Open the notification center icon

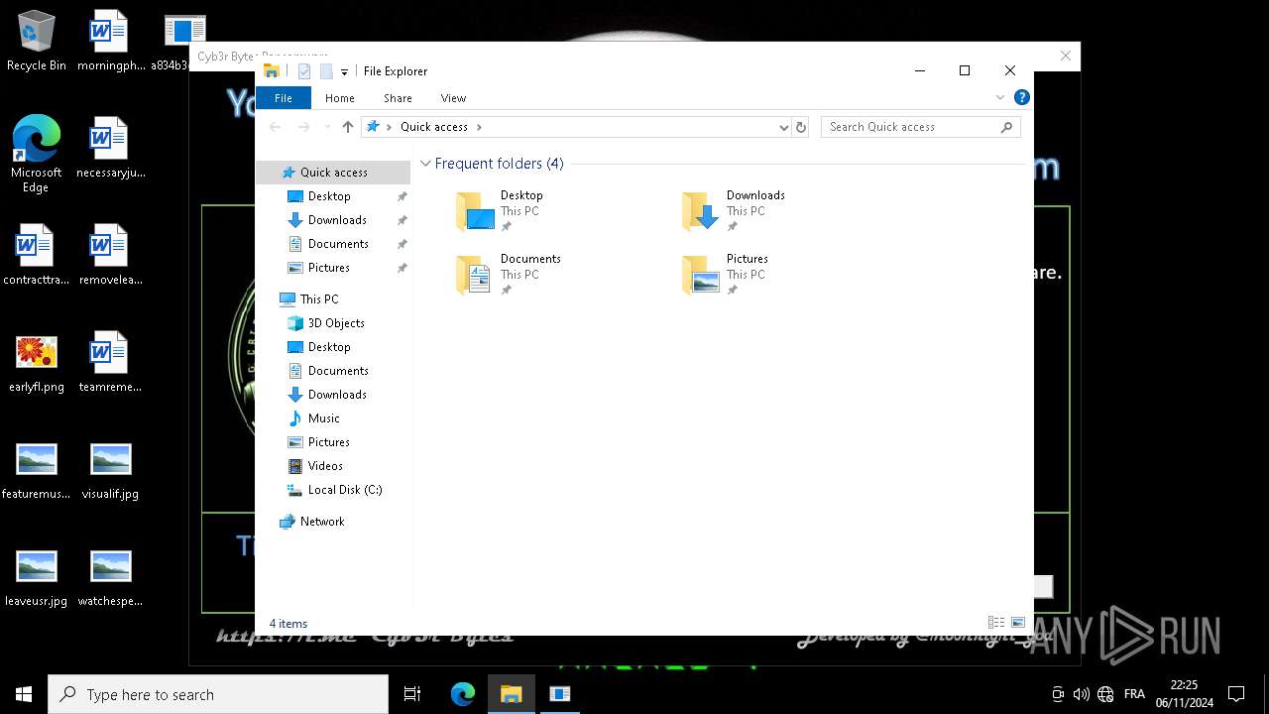pyautogui.click(x=1236, y=694)
